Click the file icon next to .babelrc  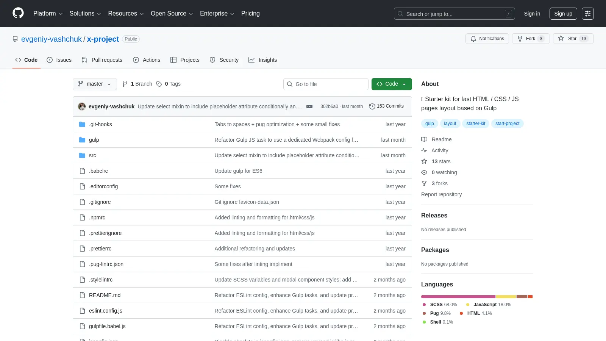82,171
